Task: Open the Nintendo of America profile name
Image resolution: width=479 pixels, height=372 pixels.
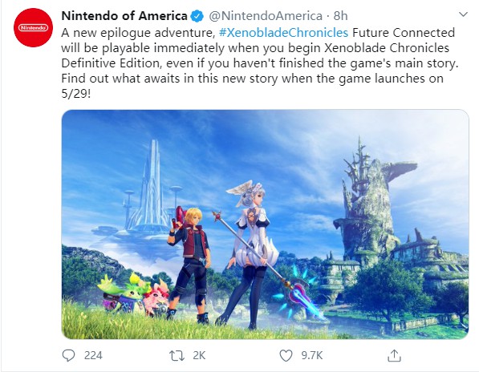Action: click(124, 15)
